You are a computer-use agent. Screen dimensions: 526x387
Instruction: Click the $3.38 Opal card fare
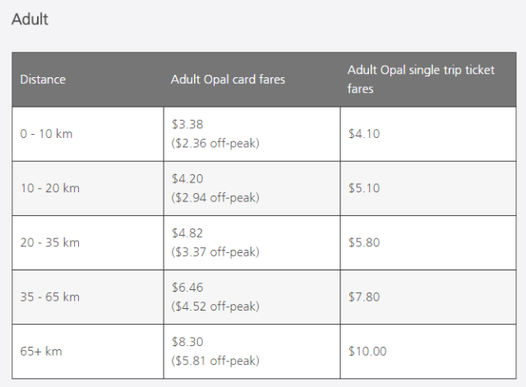[x=187, y=125]
